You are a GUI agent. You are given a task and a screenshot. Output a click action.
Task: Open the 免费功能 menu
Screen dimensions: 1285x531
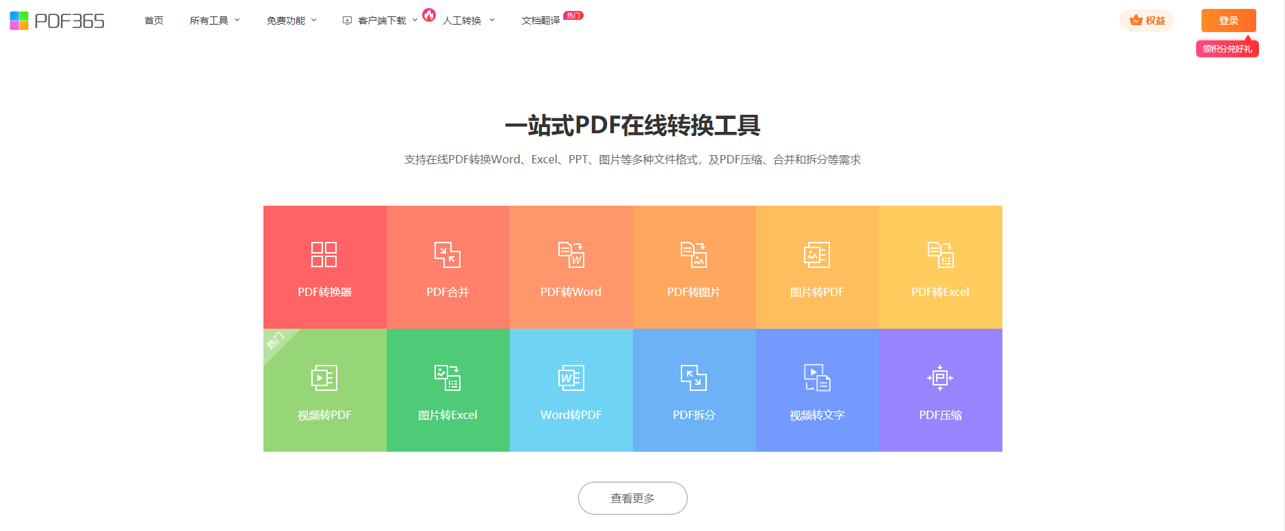coord(286,21)
